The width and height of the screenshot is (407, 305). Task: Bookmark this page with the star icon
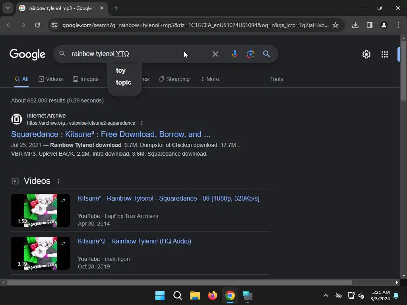click(x=335, y=25)
